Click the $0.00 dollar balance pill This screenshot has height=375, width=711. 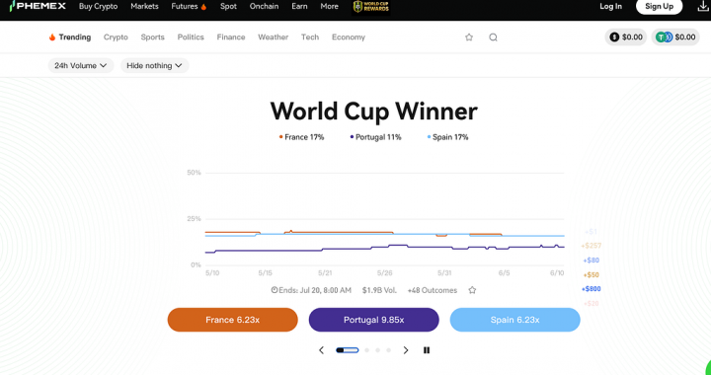[x=626, y=37]
